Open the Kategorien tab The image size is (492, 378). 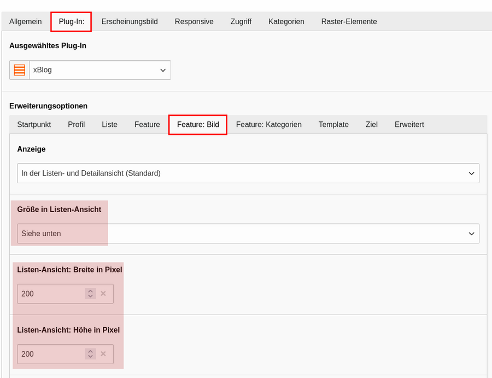click(286, 22)
